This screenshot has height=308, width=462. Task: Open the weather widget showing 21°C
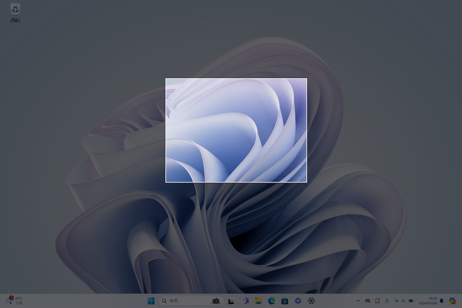point(14,300)
